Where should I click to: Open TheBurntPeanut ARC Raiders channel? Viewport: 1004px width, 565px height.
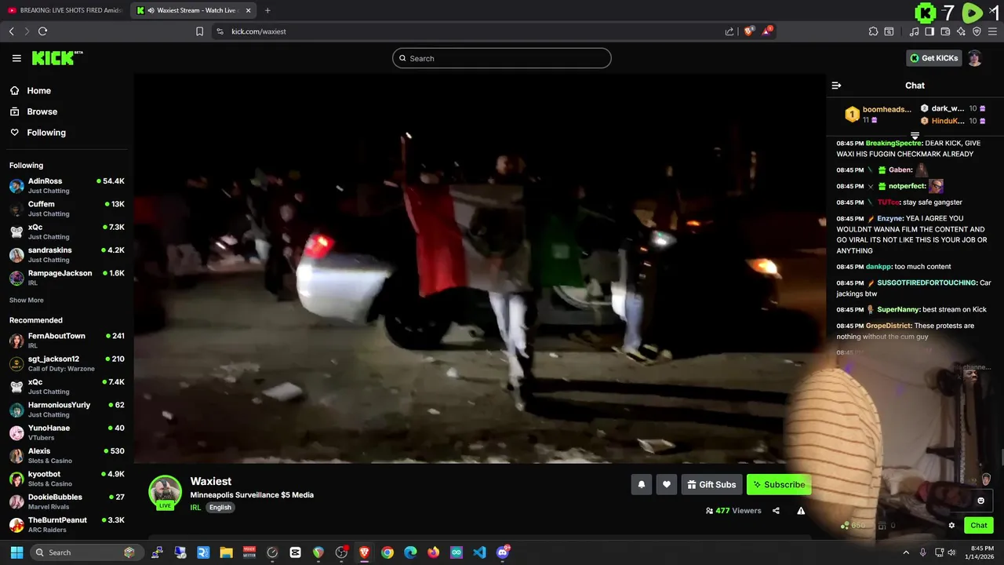(67, 524)
